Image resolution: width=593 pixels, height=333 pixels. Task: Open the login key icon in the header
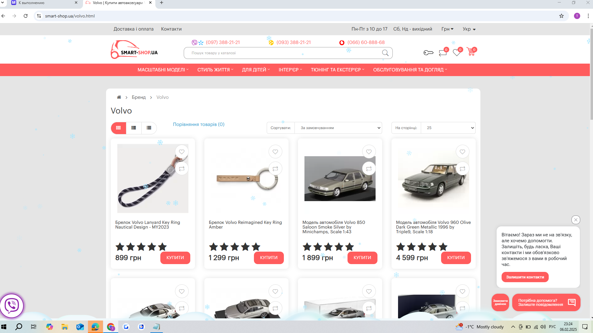(428, 53)
